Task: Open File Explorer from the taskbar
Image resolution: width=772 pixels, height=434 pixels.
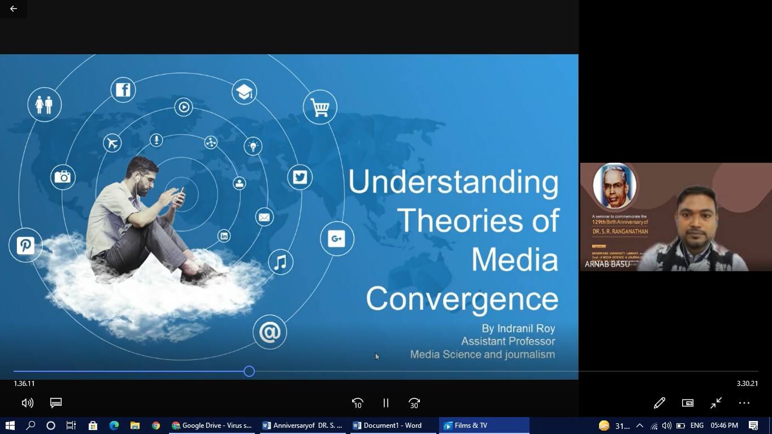Action: tap(135, 426)
